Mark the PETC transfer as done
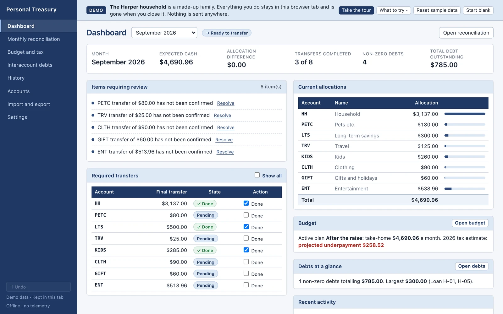Screen dimensions: 503x314 click(x=246, y=215)
